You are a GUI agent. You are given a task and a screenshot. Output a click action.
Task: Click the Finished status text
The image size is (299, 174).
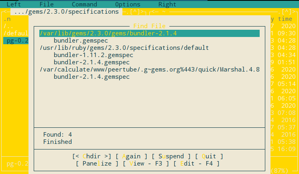pos(57,142)
